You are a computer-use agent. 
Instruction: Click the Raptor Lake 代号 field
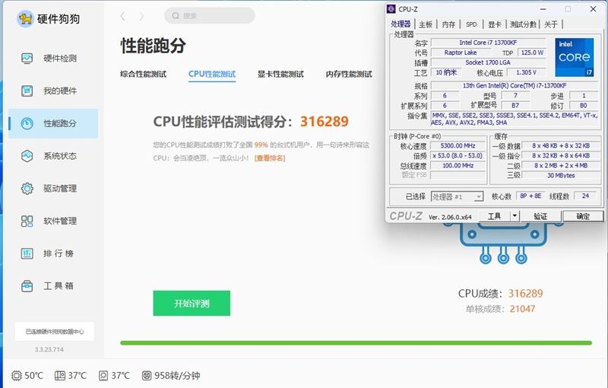click(x=461, y=52)
